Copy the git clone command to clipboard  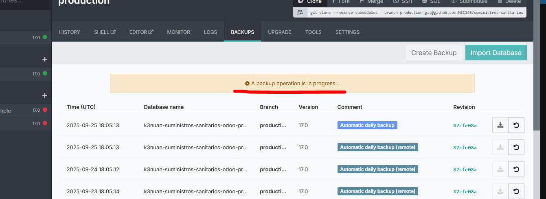tap(300, 13)
